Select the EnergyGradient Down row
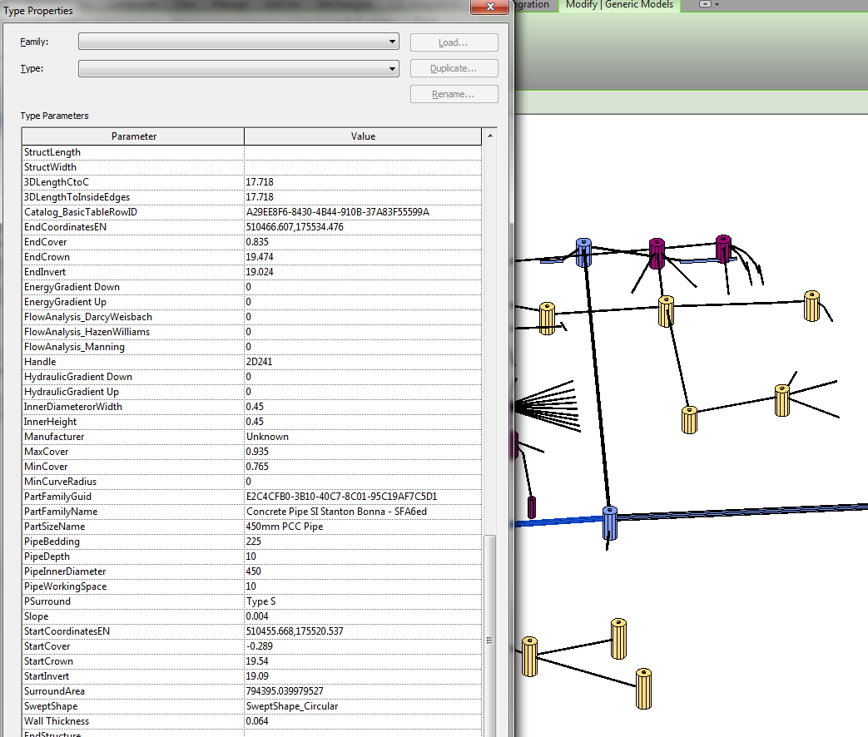This screenshot has height=737, width=868. [x=252, y=287]
